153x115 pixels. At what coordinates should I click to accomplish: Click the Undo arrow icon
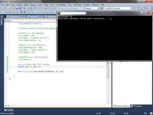pyautogui.click(x=35, y=8)
